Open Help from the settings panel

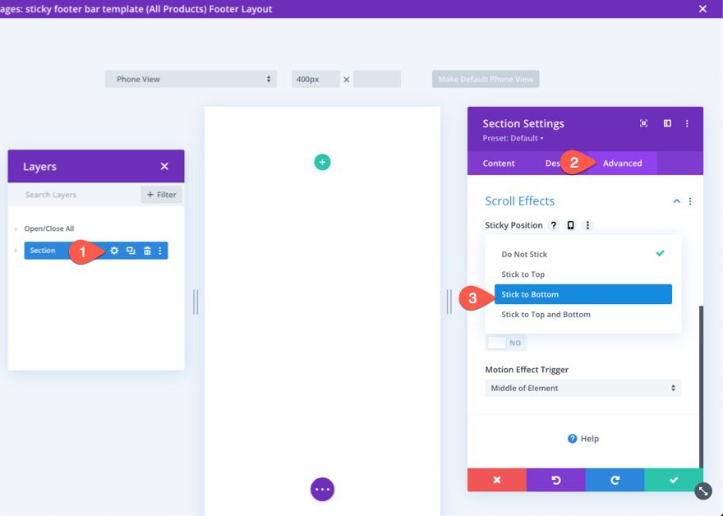[583, 438]
